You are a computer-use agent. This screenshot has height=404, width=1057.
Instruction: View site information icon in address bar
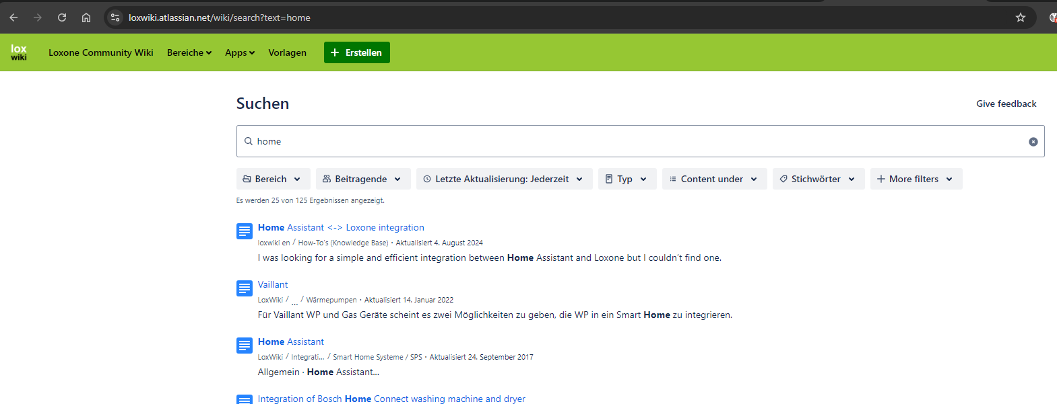click(115, 17)
